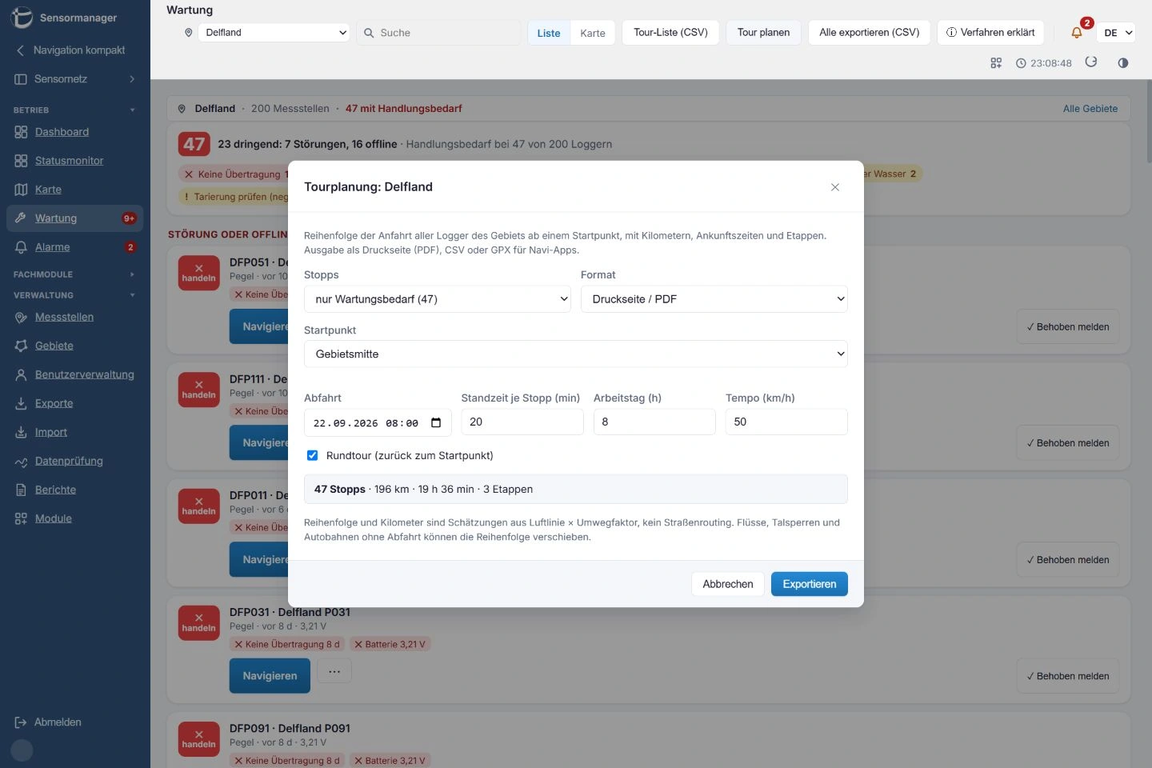Click the Sensormanager logo icon
This screenshot has width=1152, height=768.
tap(22, 18)
